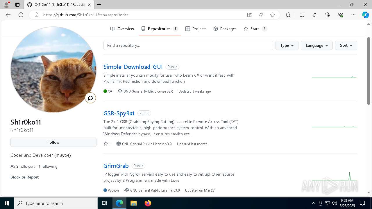372x209 pixels.
Task: Switch to the Packages tab
Action: point(225,29)
